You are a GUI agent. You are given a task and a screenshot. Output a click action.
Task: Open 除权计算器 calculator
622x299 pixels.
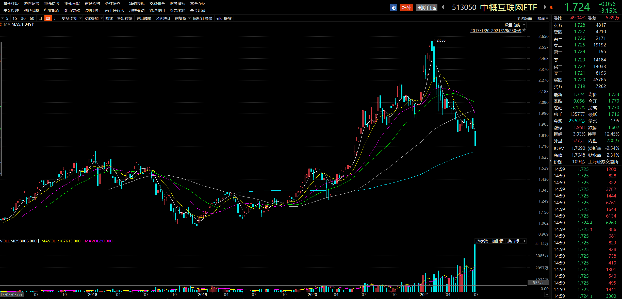203,18
